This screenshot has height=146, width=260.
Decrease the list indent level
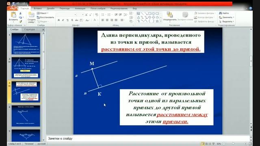coord(116,15)
